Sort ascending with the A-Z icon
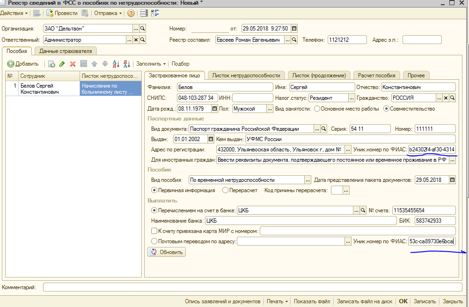Viewport: 469px width, 307px height. tap(116, 64)
